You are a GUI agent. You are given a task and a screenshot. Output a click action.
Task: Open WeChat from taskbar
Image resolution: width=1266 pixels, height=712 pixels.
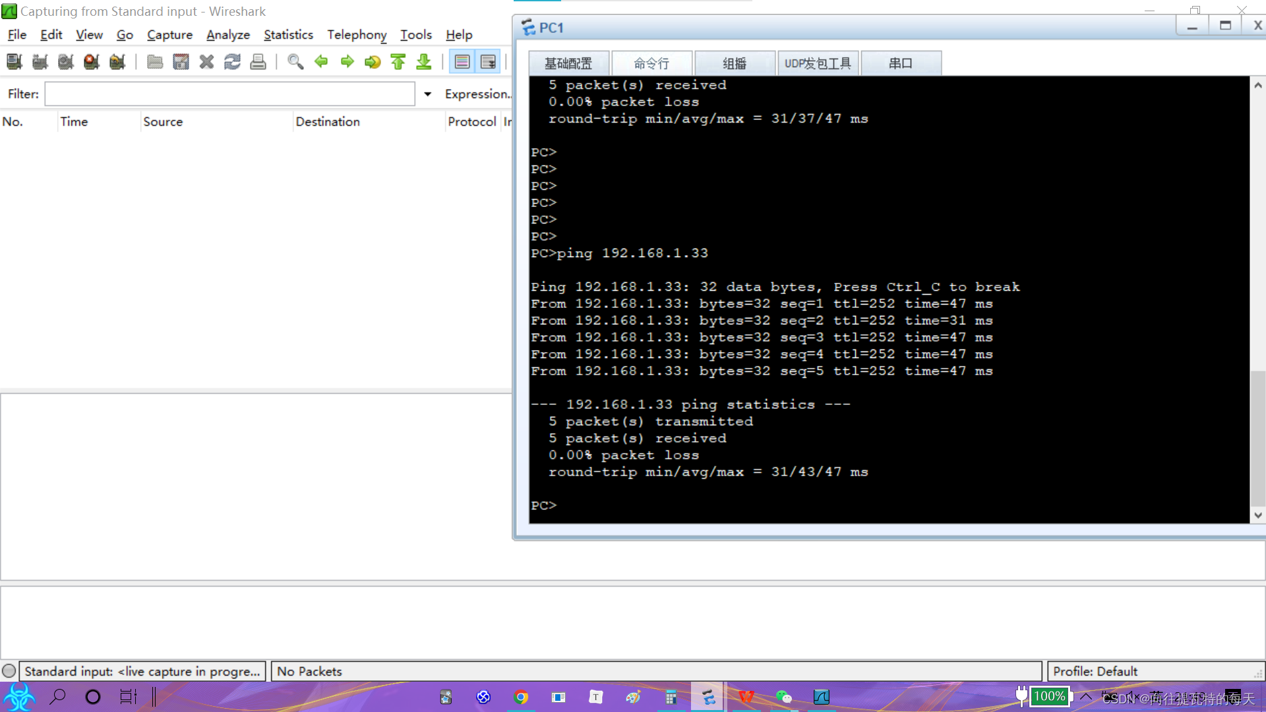coord(783,697)
